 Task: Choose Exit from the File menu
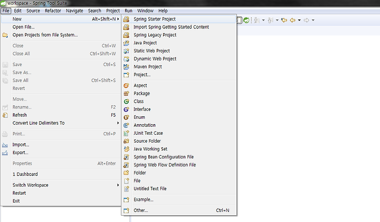click(x=61, y=201)
